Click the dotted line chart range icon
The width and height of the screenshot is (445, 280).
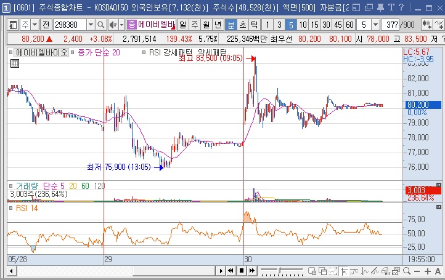tap(333, 271)
